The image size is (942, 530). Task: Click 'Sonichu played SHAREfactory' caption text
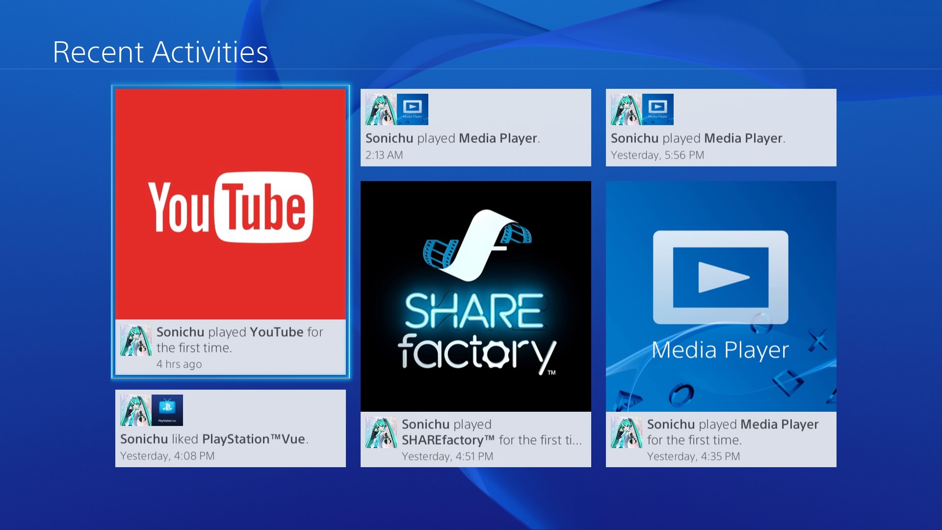click(x=492, y=432)
